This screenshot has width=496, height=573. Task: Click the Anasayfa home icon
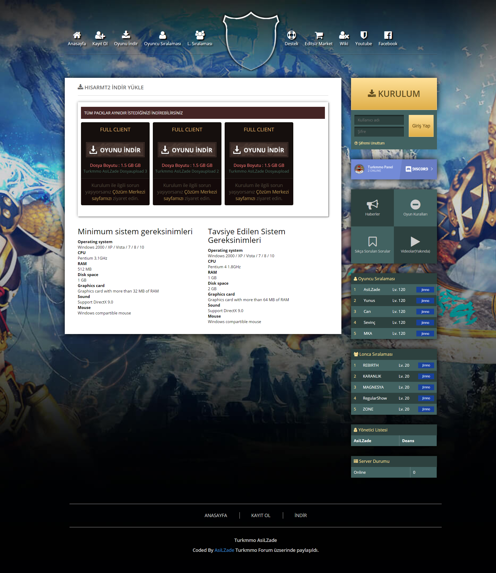point(77,35)
